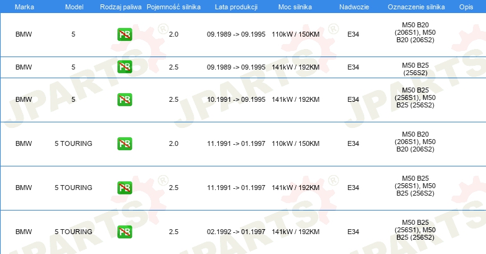This screenshot has height=254, width=486.
Task: Click E34 body in the 10.1991 row
Action: coord(354,99)
